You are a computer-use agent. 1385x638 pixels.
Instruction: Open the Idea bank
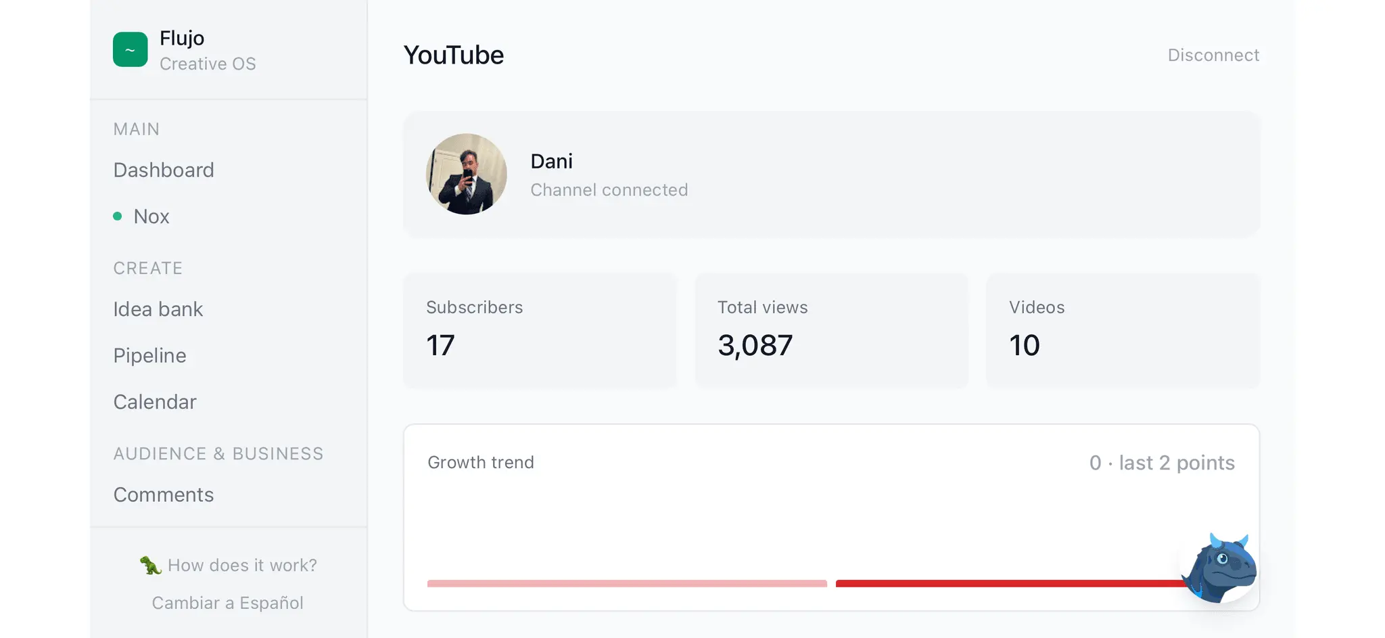click(x=158, y=309)
